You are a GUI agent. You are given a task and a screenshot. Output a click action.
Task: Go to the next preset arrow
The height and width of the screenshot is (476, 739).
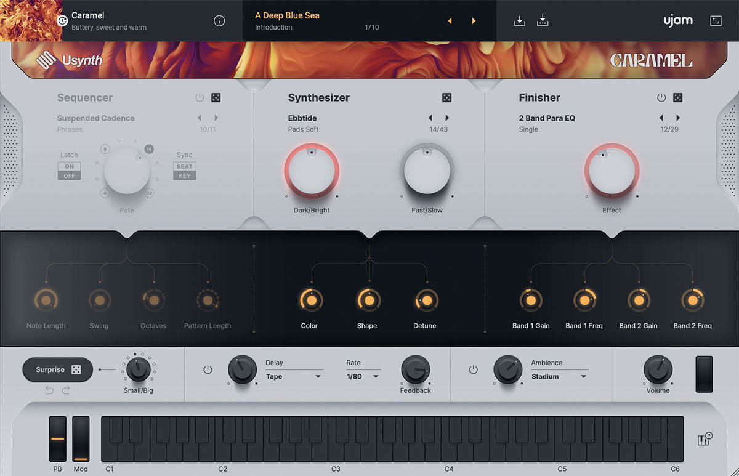pyautogui.click(x=474, y=21)
